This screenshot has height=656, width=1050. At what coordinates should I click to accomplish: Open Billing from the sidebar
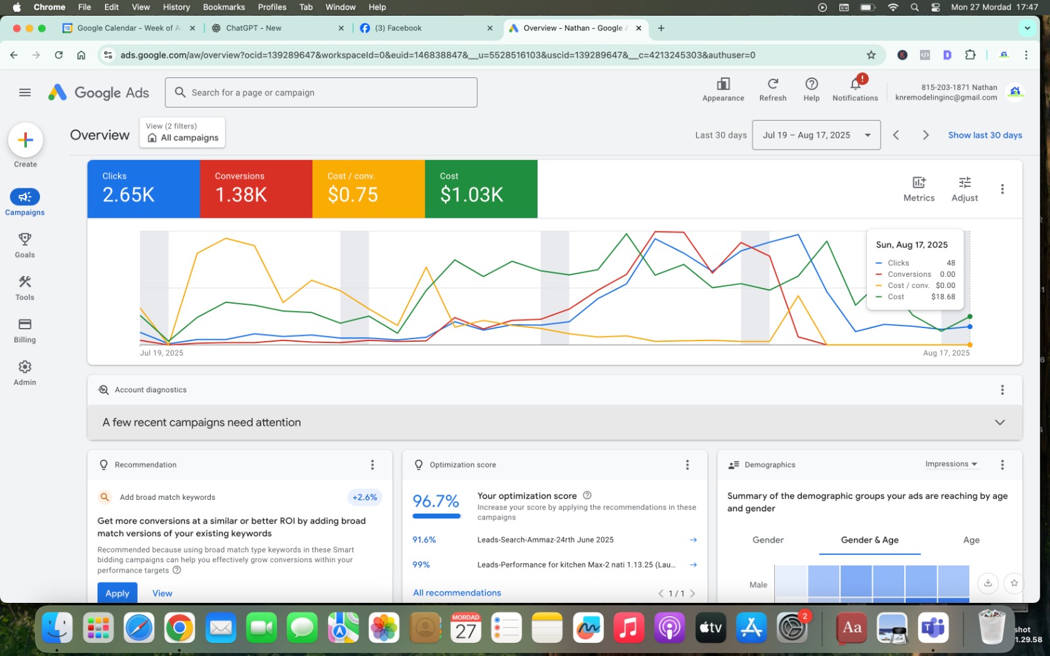(x=25, y=325)
